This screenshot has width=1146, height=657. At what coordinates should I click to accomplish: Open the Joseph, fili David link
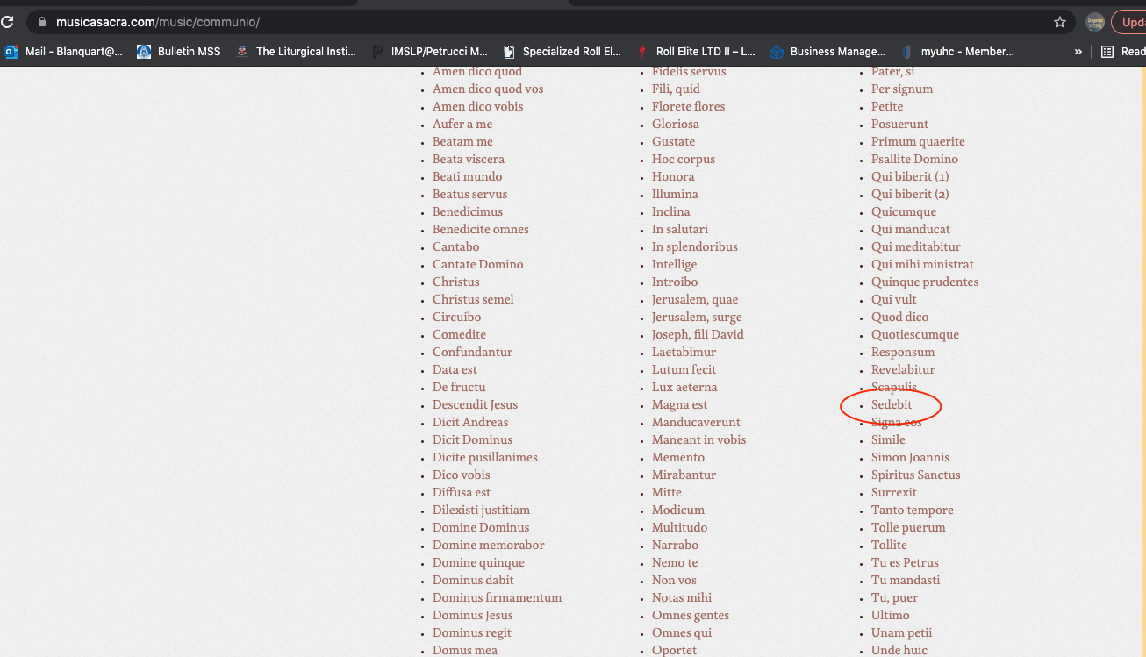click(x=697, y=334)
